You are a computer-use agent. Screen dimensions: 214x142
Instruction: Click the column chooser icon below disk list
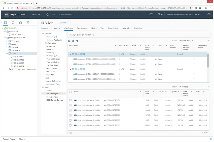(x=70, y=133)
